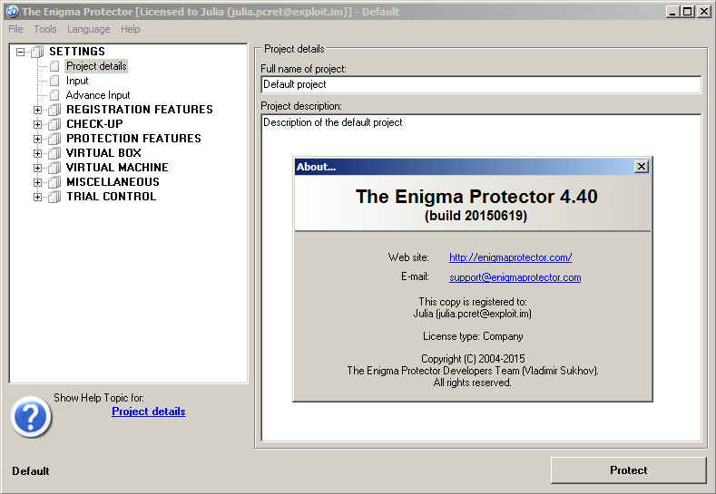Maximize the Enigma Protector window
716x494 pixels.
688,12
